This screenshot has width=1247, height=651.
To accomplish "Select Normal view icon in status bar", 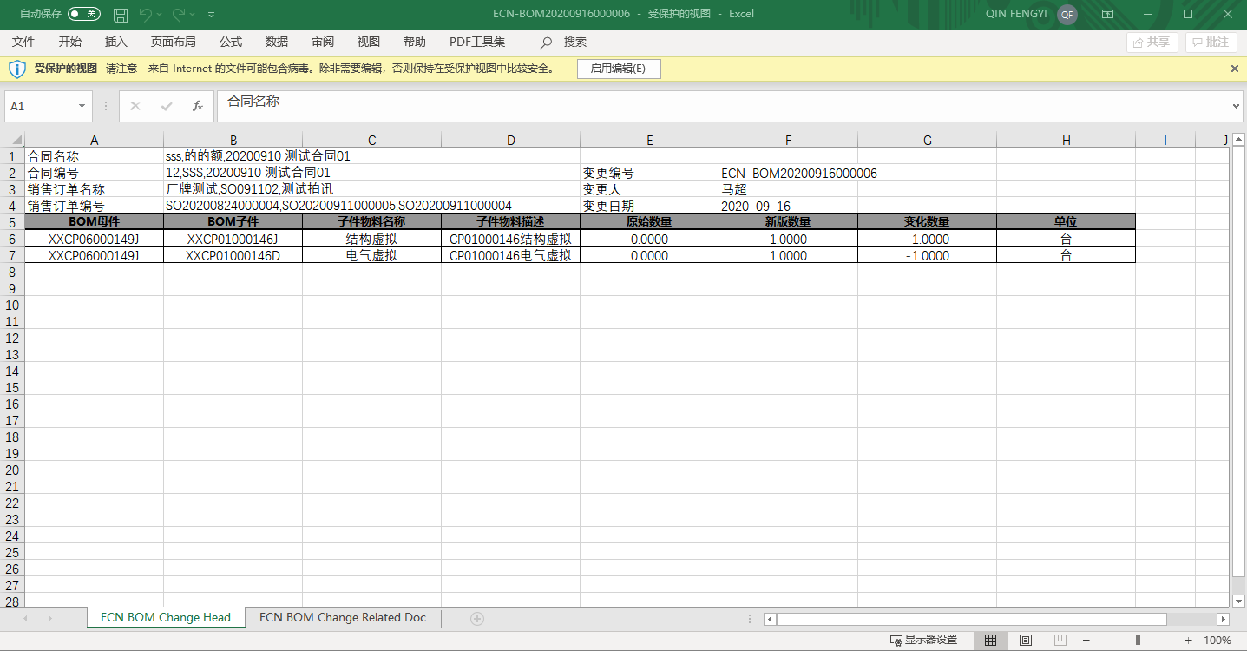I will (990, 640).
